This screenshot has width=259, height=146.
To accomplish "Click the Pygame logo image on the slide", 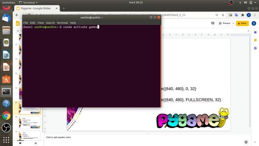I will point(193,118).
